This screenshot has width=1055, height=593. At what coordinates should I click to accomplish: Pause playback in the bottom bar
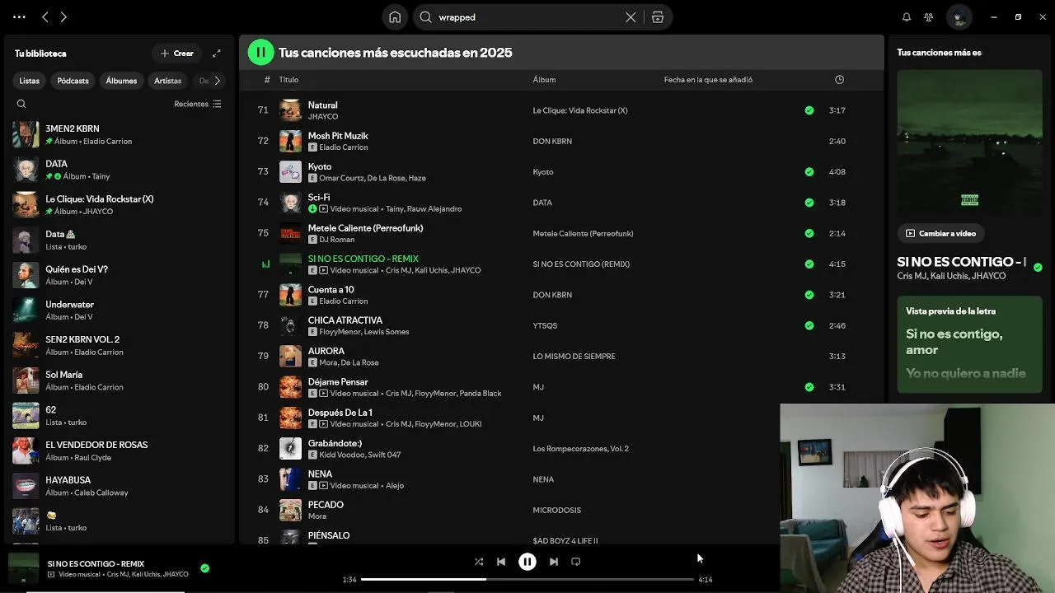527,562
